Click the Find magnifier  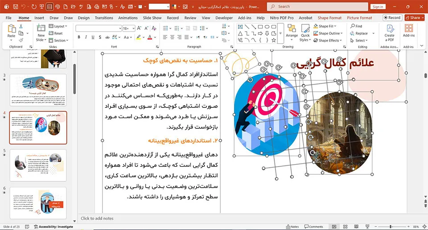[356, 26]
